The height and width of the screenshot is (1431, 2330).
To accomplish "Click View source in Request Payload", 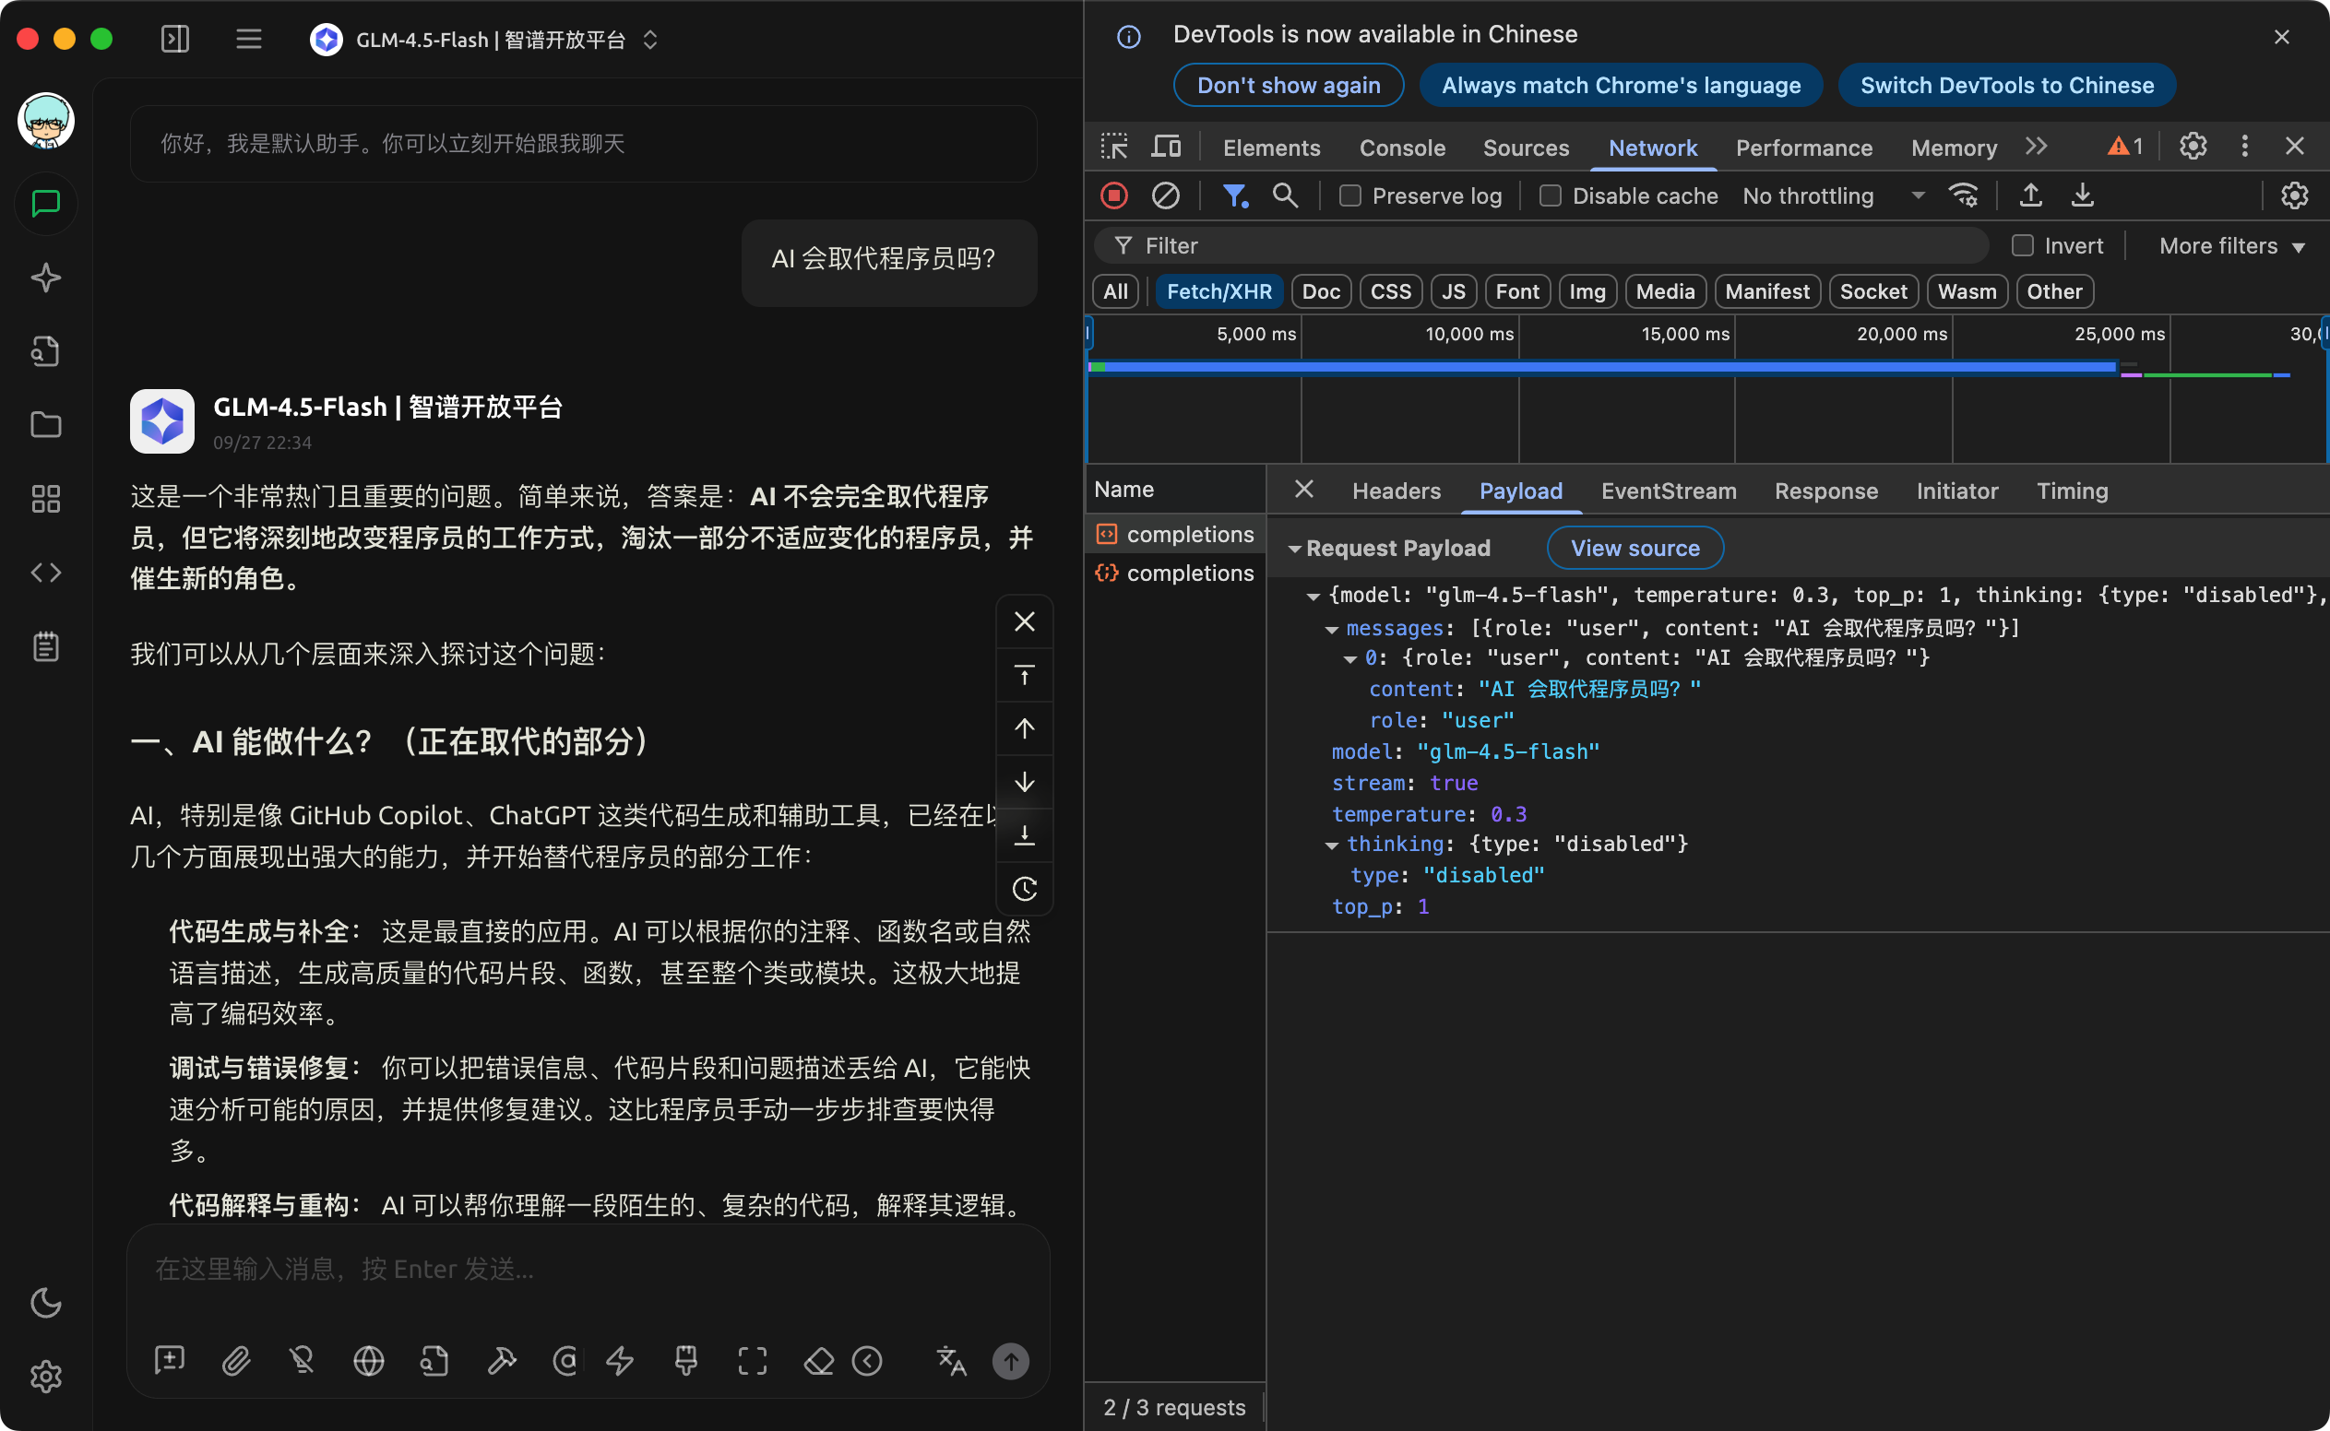I will pyautogui.click(x=1635, y=548).
